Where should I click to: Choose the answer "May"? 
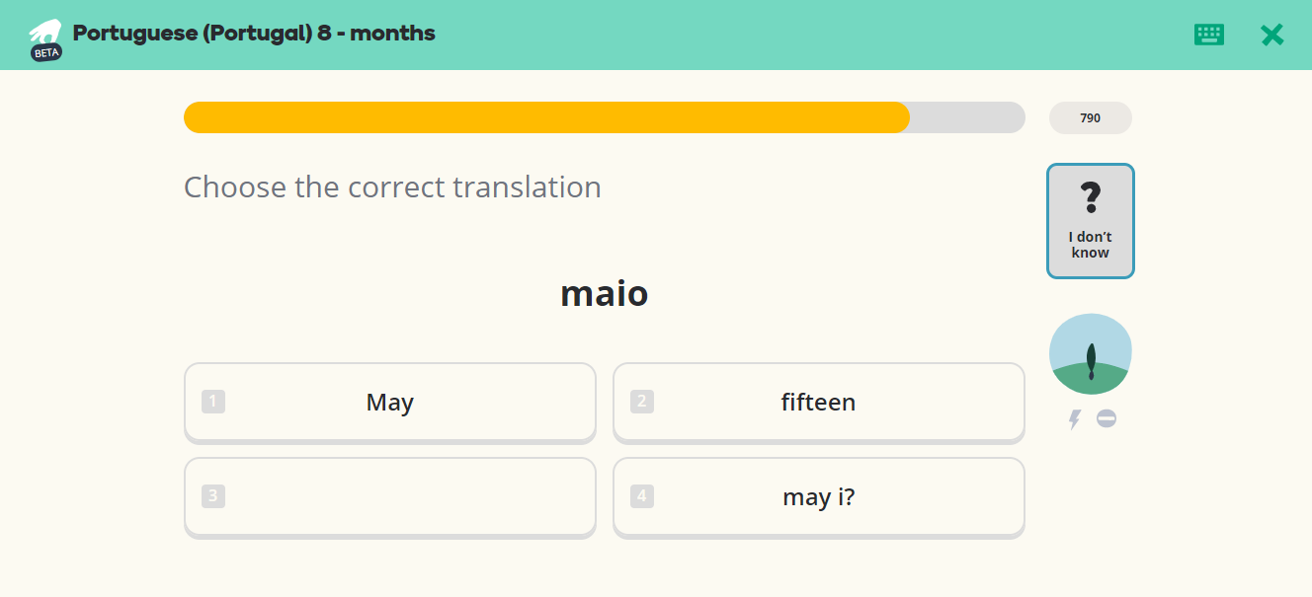pos(390,403)
